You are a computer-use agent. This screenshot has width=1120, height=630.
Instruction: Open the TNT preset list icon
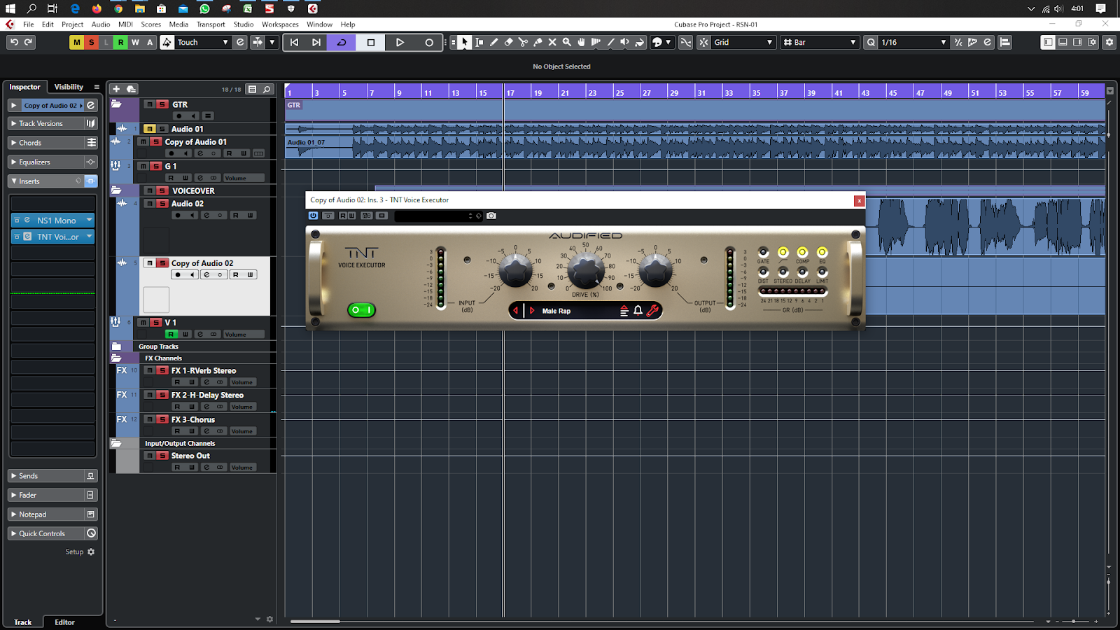[624, 311]
